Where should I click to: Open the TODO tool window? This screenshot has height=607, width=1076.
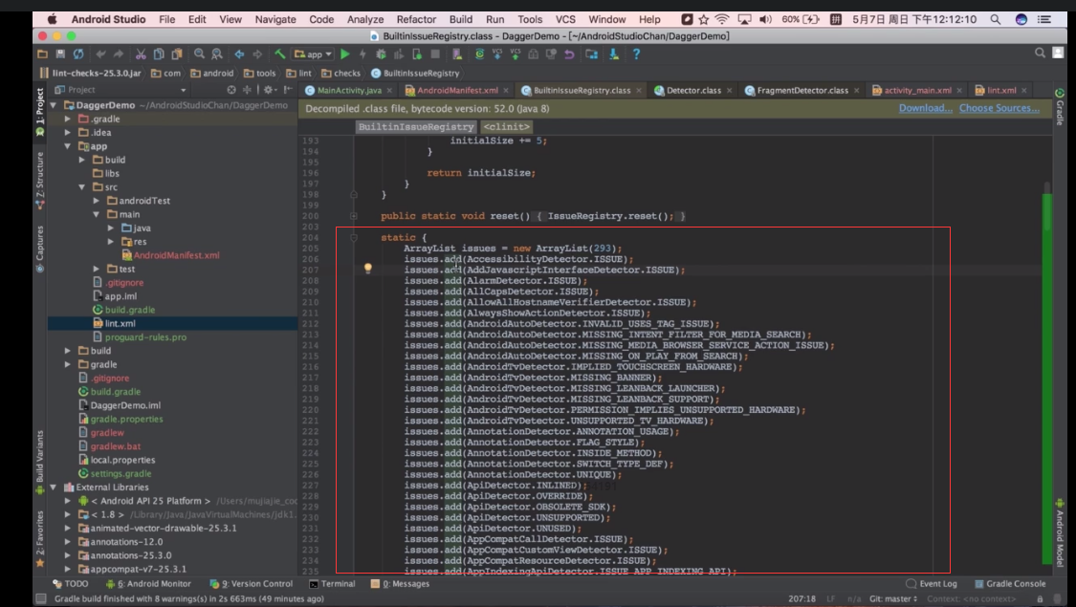click(x=71, y=584)
